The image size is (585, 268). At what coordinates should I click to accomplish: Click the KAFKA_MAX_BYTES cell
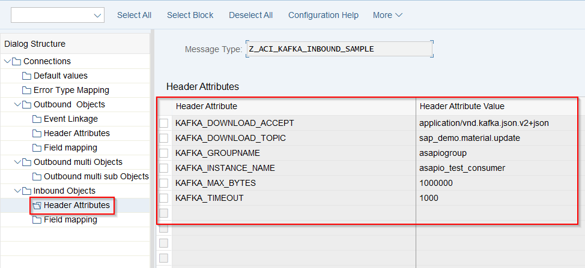pyautogui.click(x=294, y=183)
